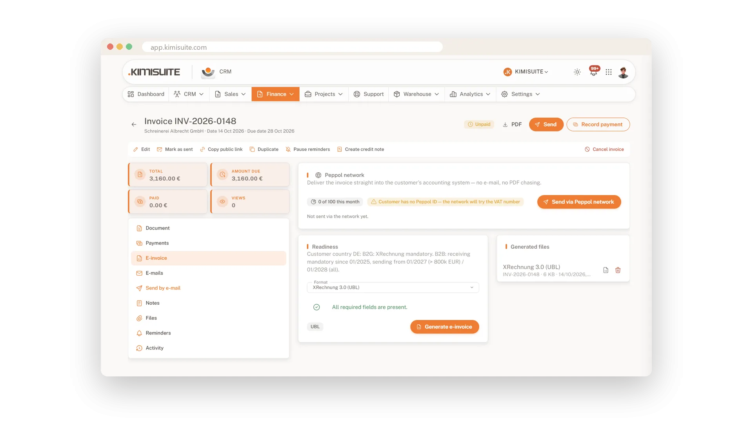
Task: Expand the Settings menu
Action: [521, 94]
